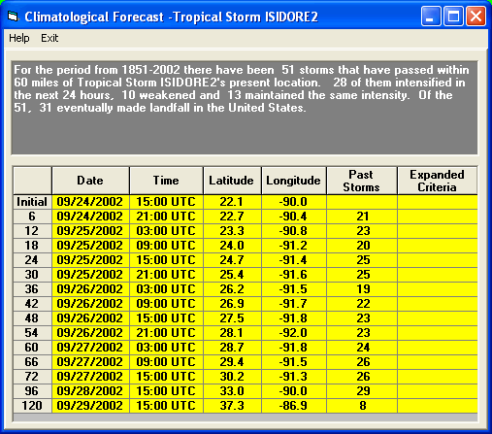The height and width of the screenshot is (434, 492).
Task: Select the 120 hour row header
Action: pos(32,406)
